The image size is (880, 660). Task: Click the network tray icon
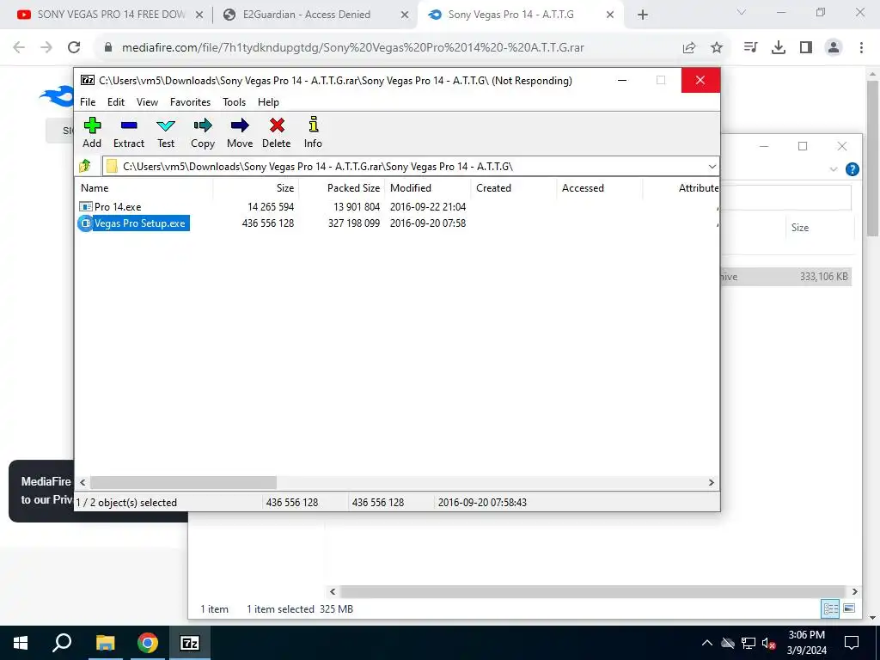click(749, 643)
